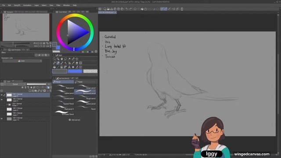Screen dimensions: 281x158
Task: Select the highlighted Pencil tool
Action: (58, 63)
